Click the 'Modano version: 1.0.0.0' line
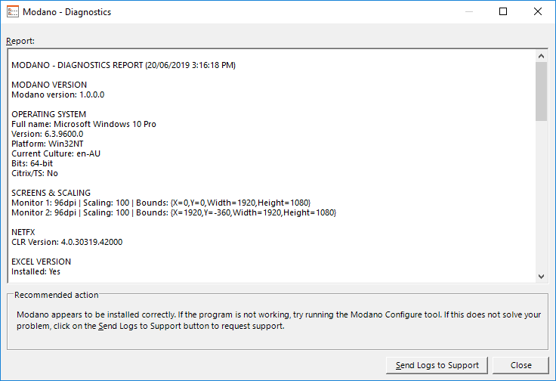 click(x=58, y=94)
